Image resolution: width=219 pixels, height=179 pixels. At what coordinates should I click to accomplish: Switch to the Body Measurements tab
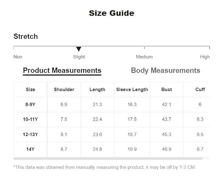[166, 71]
